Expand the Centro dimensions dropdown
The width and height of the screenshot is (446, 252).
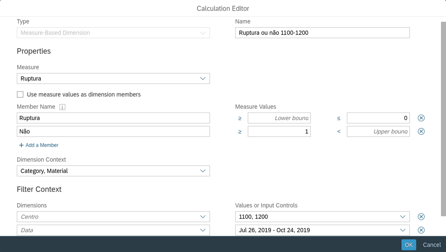(203, 217)
